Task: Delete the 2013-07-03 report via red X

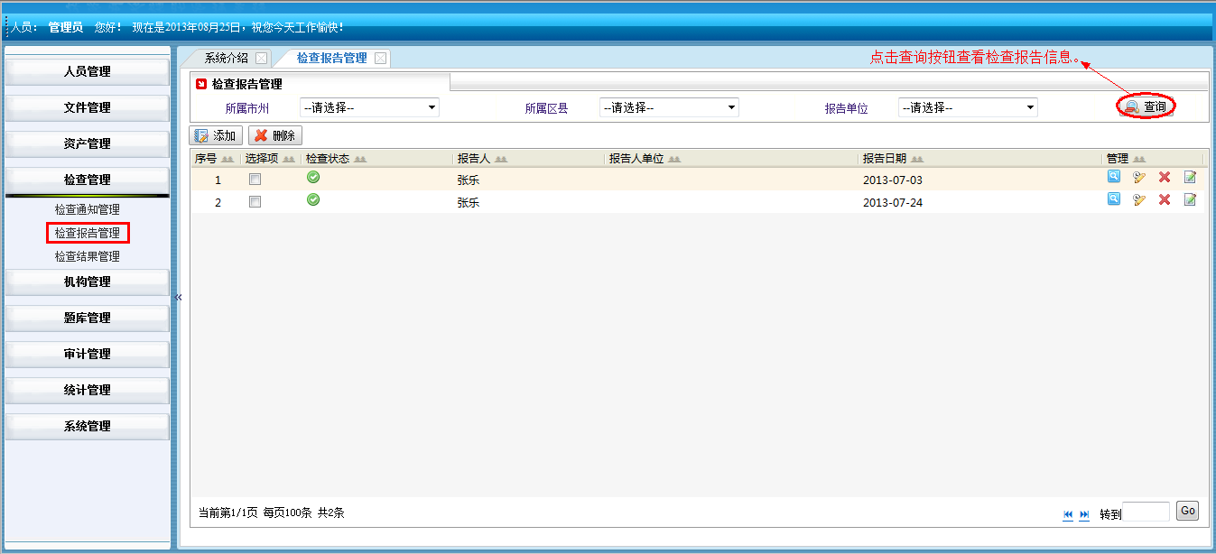Action: 1165,178
